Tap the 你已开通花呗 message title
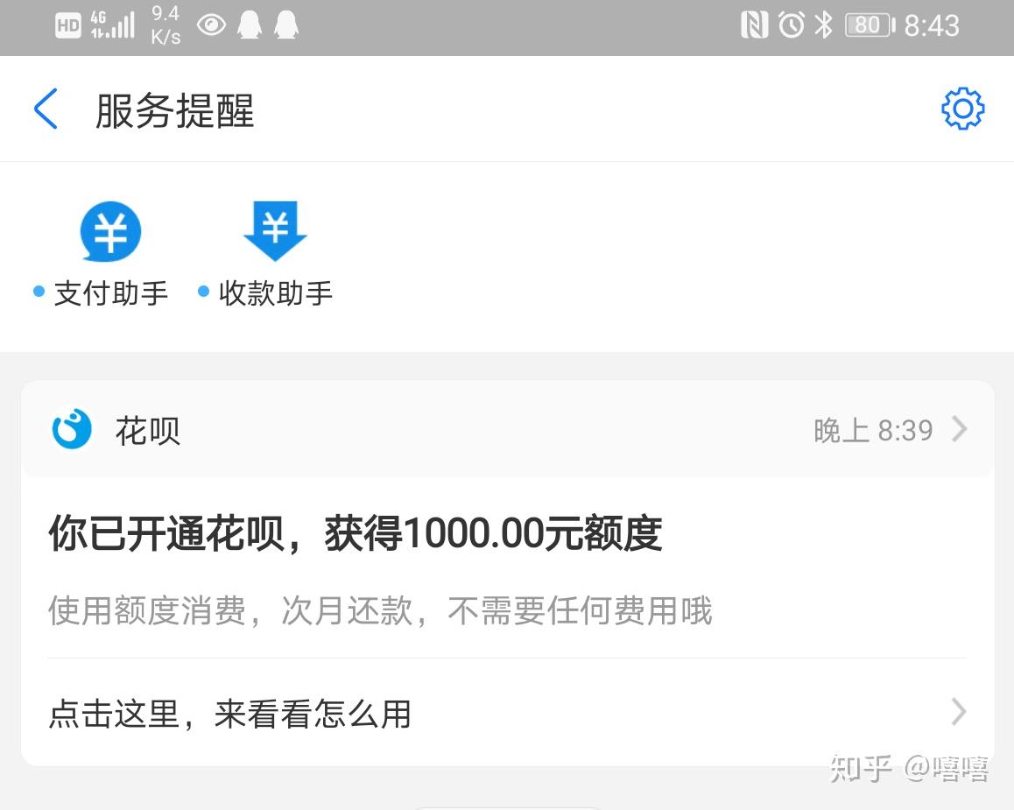The height and width of the screenshot is (810, 1014). coord(355,534)
